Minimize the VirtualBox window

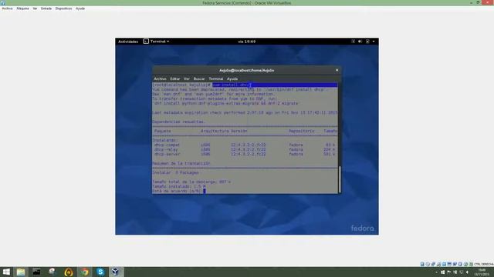pos(471,2)
